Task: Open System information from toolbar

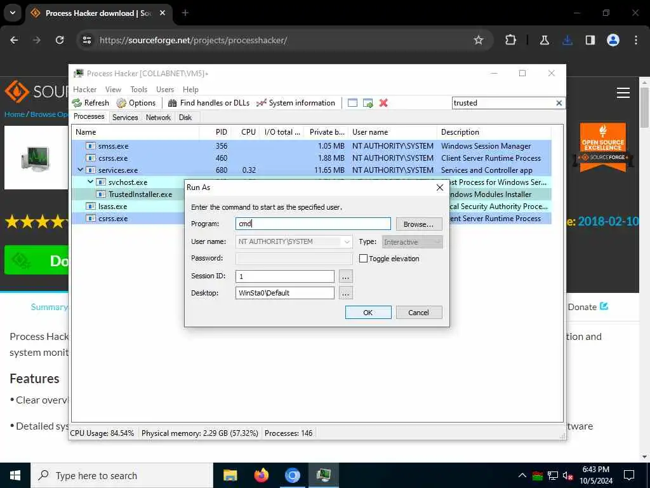Action: point(296,103)
